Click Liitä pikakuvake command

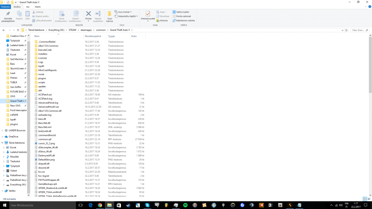tap(42, 20)
